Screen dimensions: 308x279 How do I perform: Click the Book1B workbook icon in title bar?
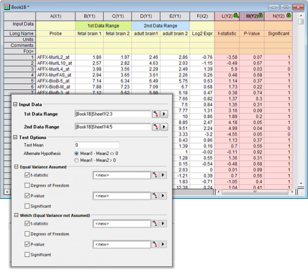(x=7, y=7)
